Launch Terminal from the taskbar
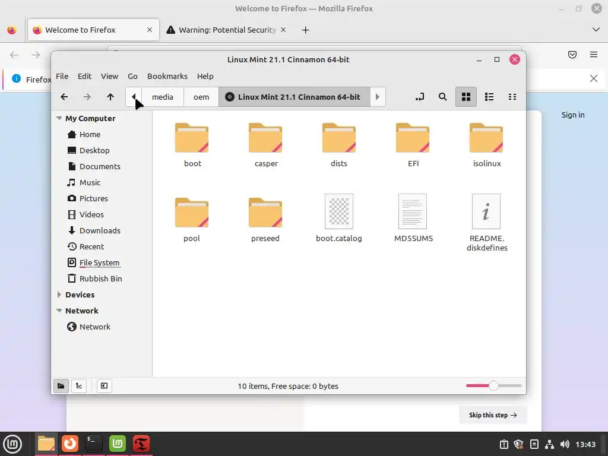The height and width of the screenshot is (456, 608). coord(93,444)
